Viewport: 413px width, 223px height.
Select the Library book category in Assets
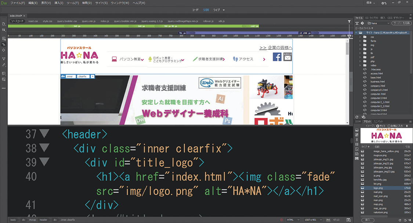point(357,159)
